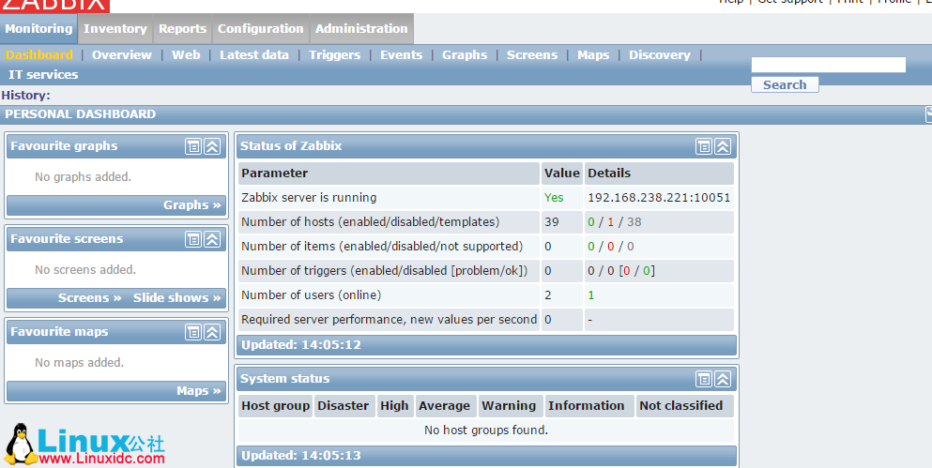Click the Parameter column header
Viewport: 932px width, 468px height.
tap(389, 174)
